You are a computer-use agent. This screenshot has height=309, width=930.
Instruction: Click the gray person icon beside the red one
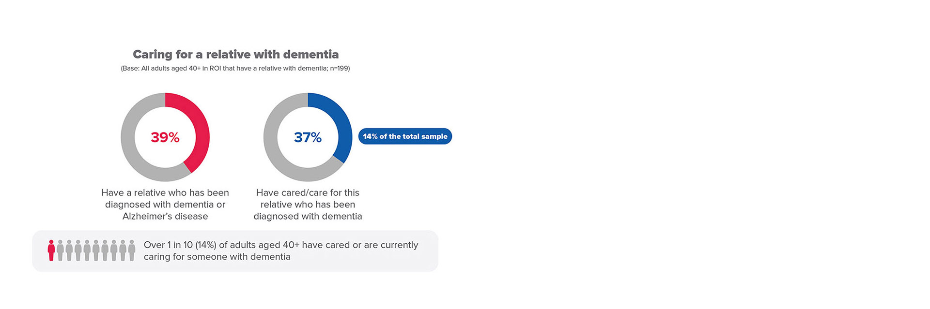(x=60, y=250)
